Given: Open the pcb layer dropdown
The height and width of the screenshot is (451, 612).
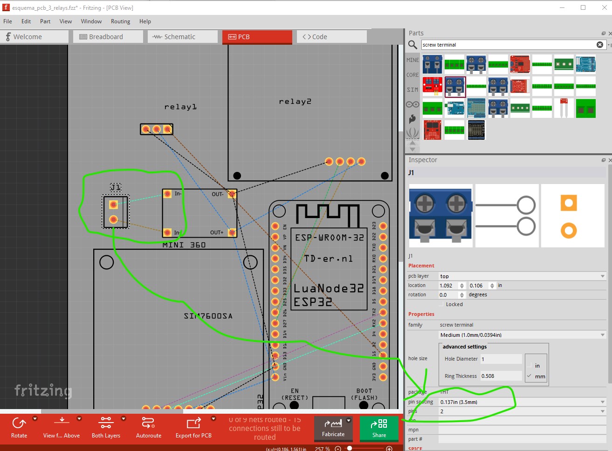Looking at the screenshot, I should (x=522, y=276).
